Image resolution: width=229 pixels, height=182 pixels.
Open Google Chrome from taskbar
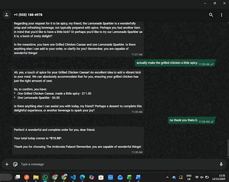[55, 177]
